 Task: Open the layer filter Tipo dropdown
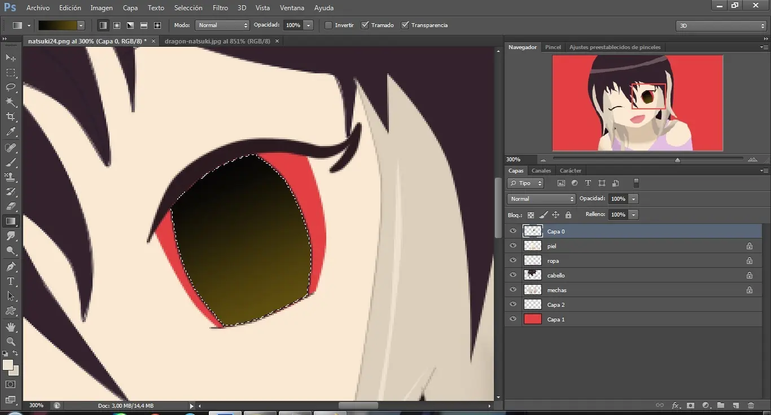(525, 183)
